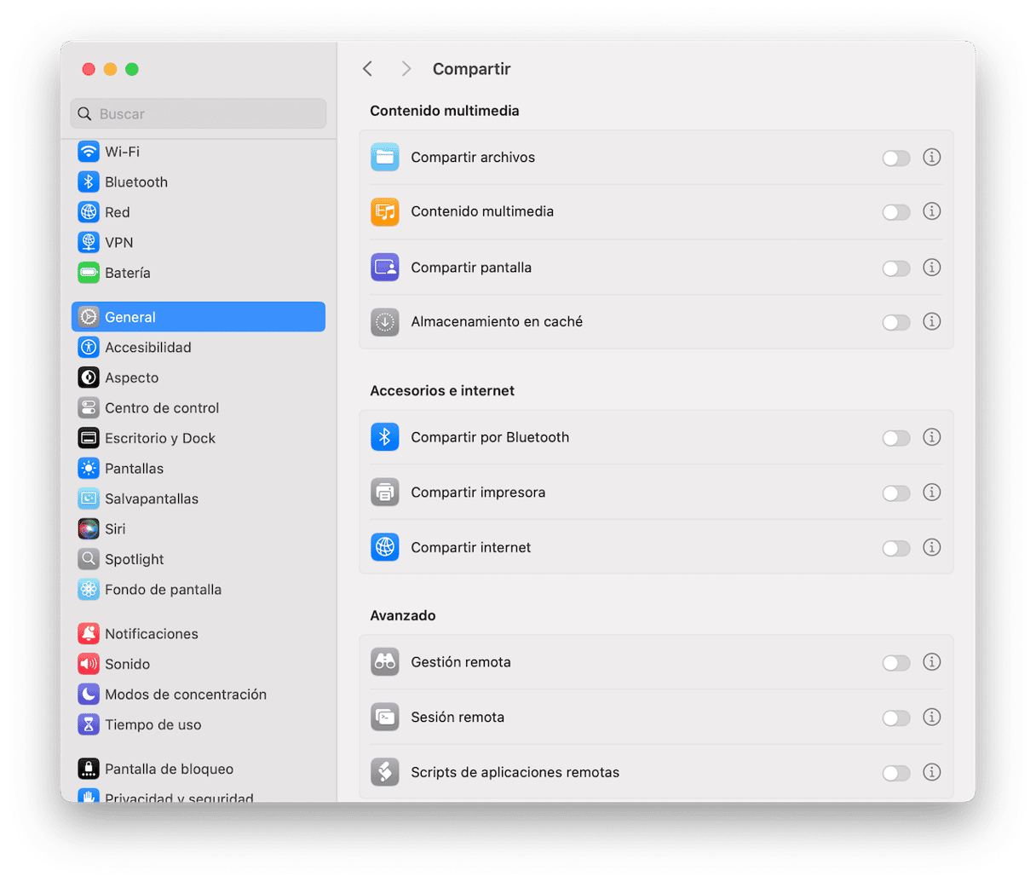Screen dimensions: 1036x882
Task: Select General in the sidebar
Action: tap(199, 317)
